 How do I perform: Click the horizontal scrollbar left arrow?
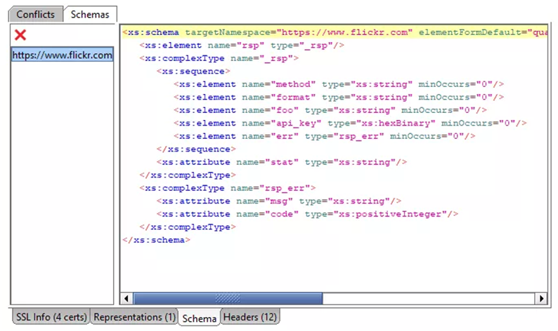(x=126, y=298)
